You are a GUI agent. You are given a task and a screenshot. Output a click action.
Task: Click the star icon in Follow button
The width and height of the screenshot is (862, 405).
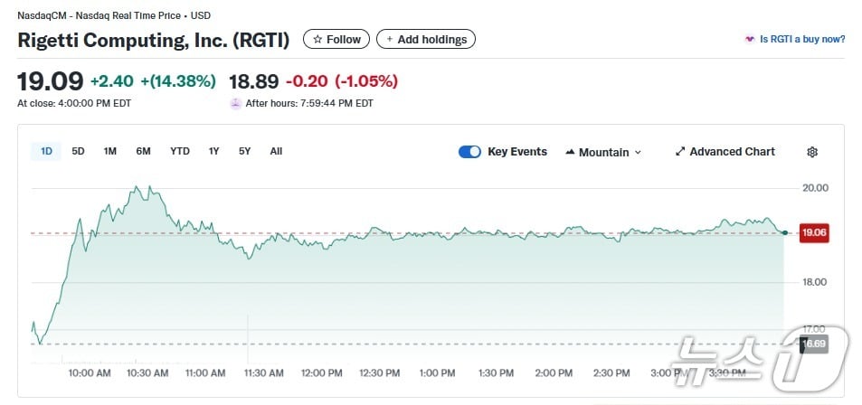point(317,40)
